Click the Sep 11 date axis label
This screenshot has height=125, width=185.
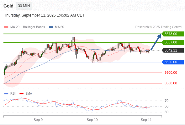pyautogui.click(x=146, y=120)
